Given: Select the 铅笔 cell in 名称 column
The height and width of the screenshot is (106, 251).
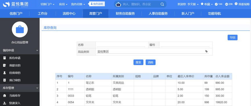Looking at the screenshot, I should click(98, 96).
